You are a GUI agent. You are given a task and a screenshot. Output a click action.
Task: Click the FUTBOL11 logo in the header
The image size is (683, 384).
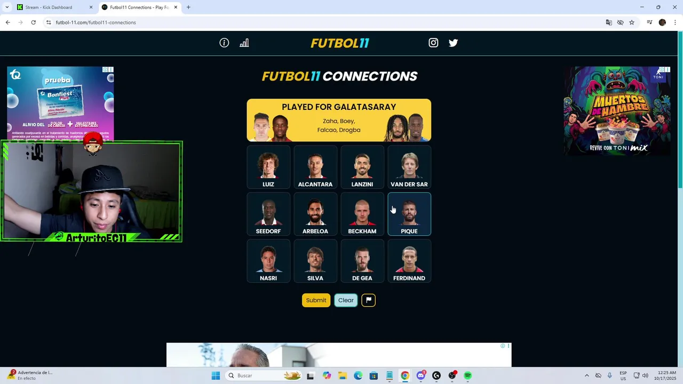[x=340, y=43]
